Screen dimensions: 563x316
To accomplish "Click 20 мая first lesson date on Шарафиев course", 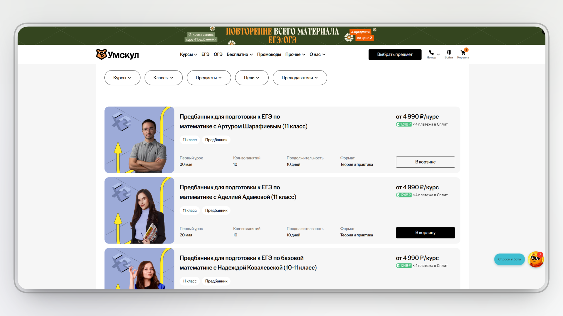I will tap(186, 164).
